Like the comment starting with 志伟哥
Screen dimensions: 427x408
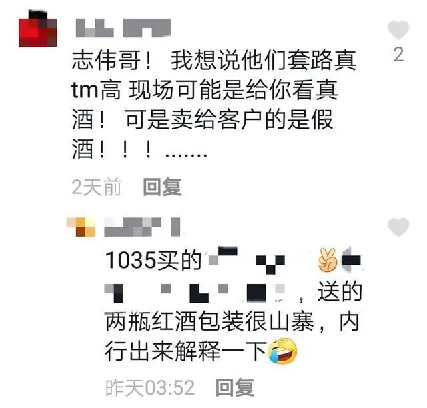(398, 30)
